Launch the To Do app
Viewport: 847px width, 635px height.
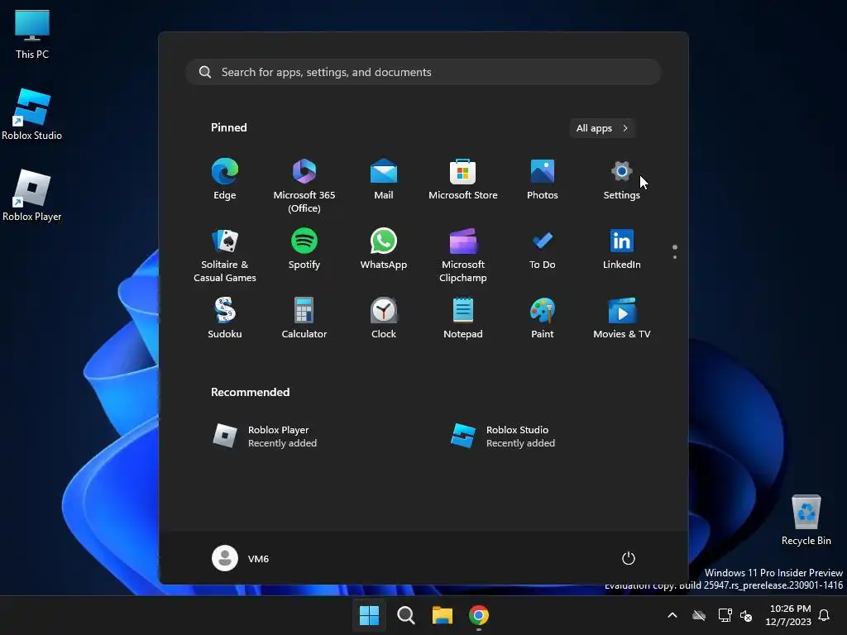[x=543, y=250]
